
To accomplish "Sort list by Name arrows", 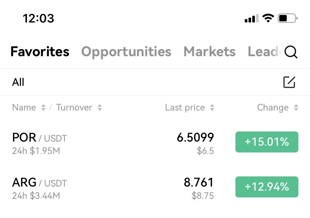I will click(x=43, y=108).
